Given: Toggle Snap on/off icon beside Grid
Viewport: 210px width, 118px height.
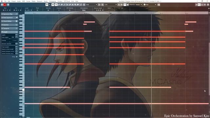Looking at the screenshot, I should (84, 5).
